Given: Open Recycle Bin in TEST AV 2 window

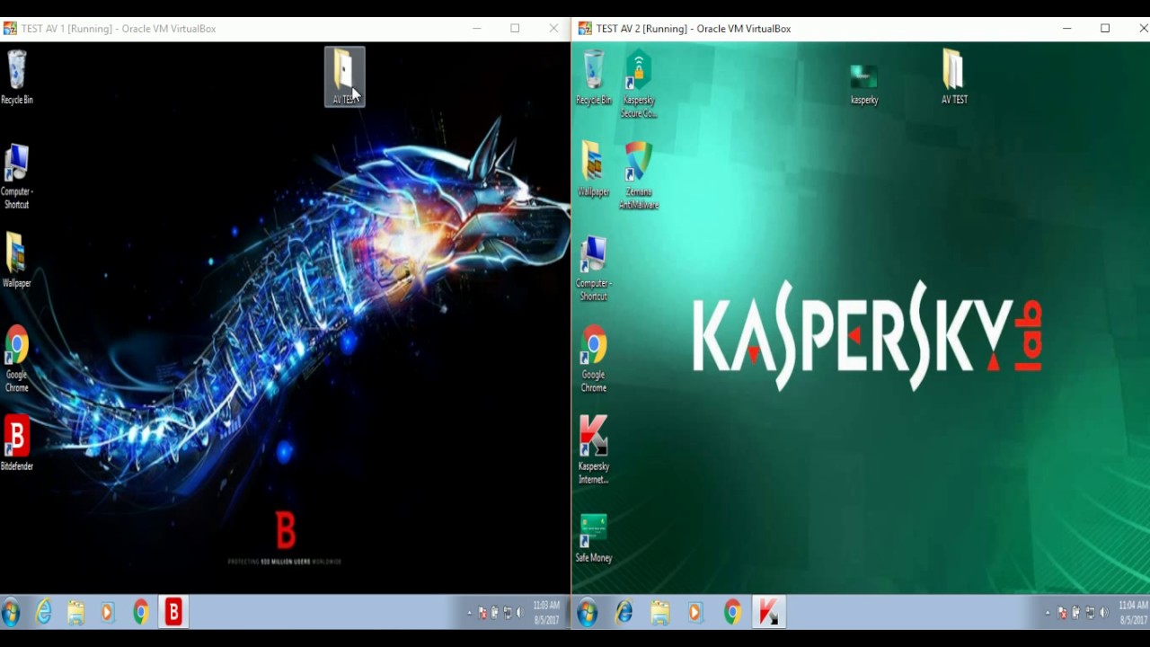Looking at the screenshot, I should 593,78.
